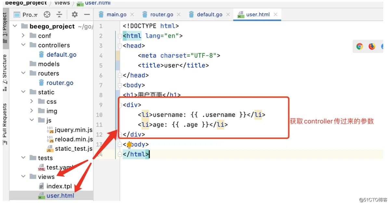Viewport: 390px width, 205px height.
Task: Open preview in Firefox browser icon
Action: coord(372,47)
